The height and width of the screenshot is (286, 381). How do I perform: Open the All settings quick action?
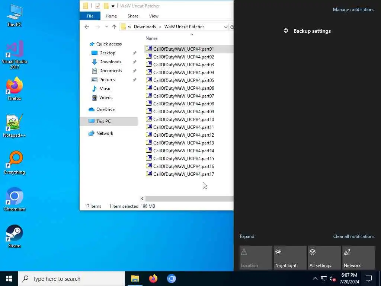(324, 258)
